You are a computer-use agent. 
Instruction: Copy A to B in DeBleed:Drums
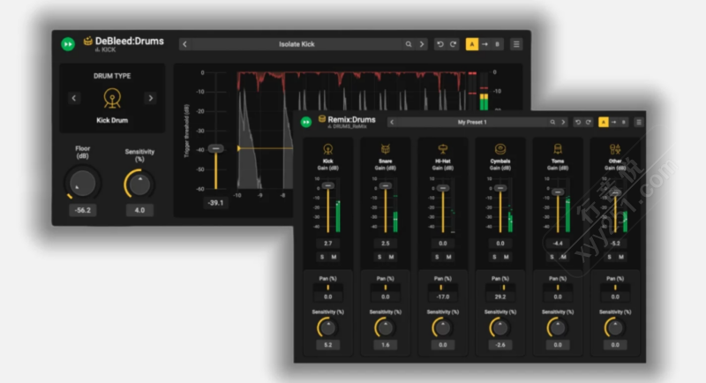click(x=484, y=44)
